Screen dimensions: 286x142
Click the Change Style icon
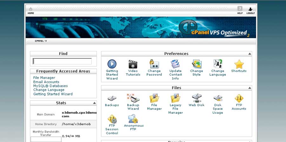coord(196,64)
